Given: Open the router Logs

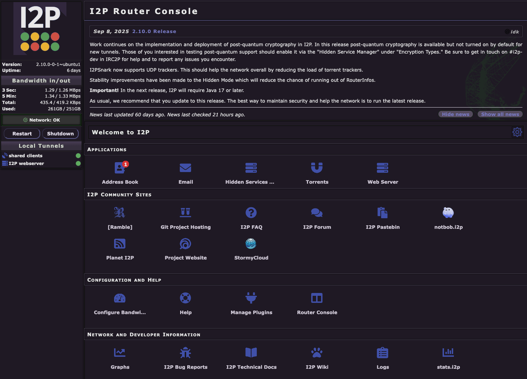Looking at the screenshot, I should coord(383,357).
